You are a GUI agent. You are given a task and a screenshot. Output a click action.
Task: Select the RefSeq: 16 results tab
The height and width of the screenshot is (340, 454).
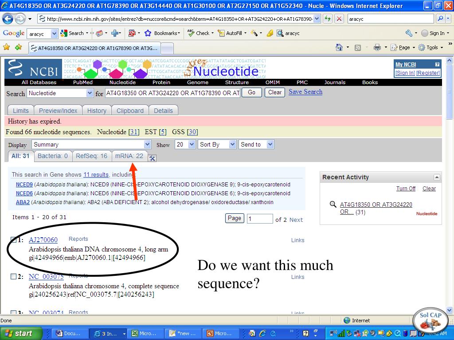(91, 156)
